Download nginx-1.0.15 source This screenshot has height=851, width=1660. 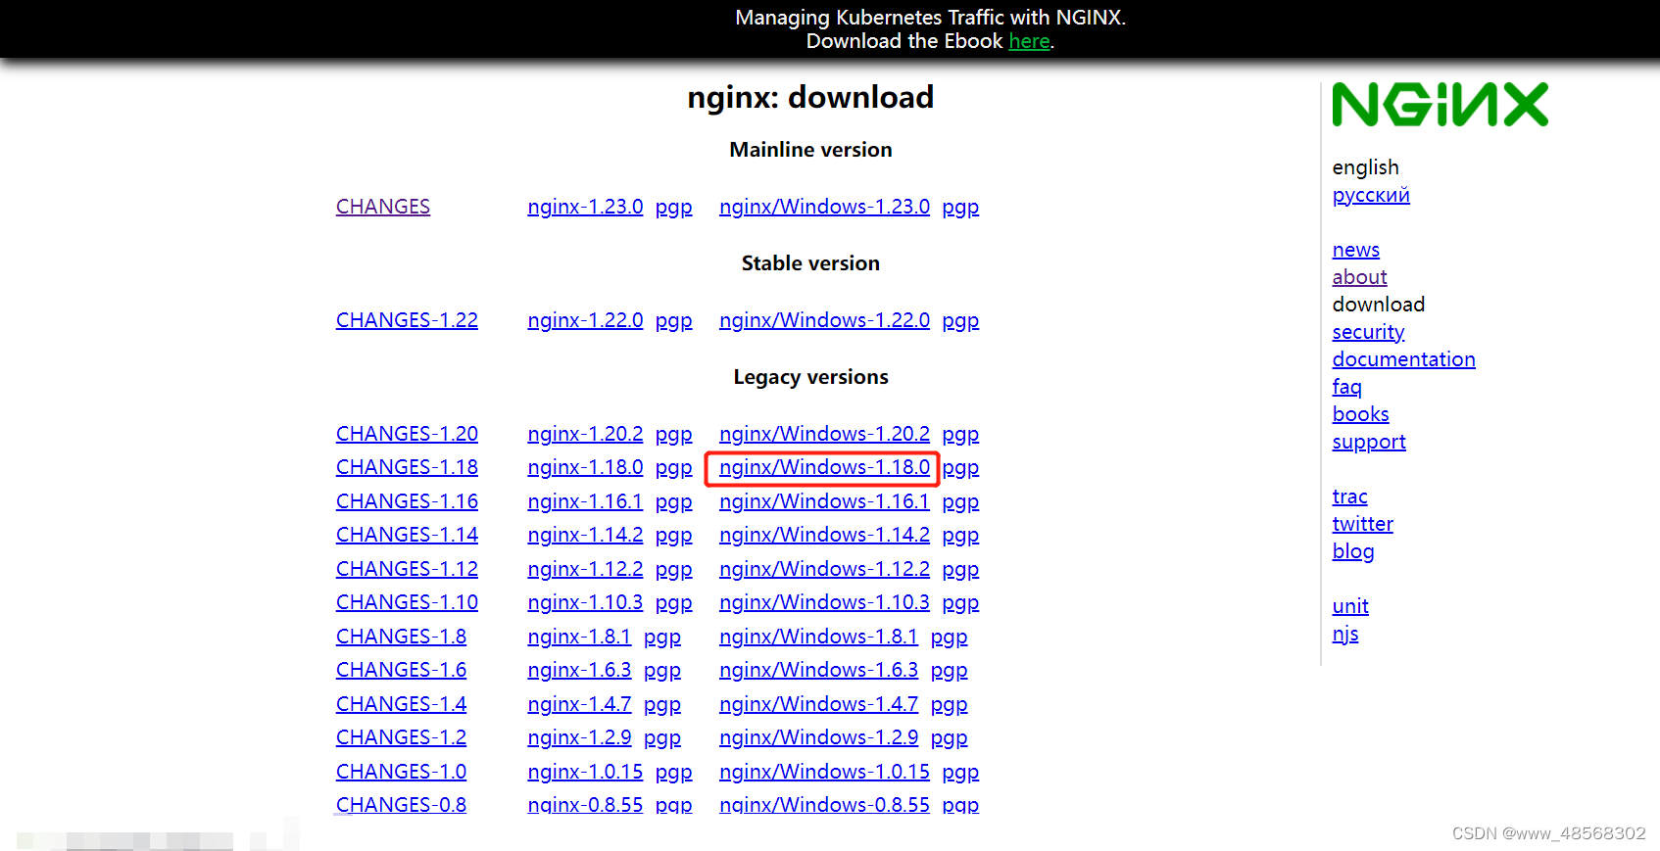(x=585, y=772)
